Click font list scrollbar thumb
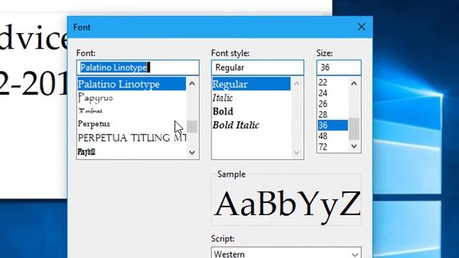Image resolution: width=459 pixels, height=258 pixels. 192,126
